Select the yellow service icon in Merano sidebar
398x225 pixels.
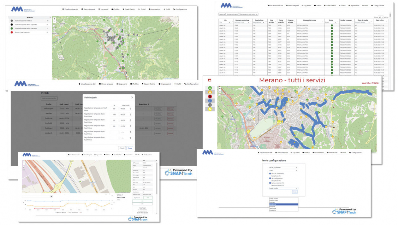(210, 92)
